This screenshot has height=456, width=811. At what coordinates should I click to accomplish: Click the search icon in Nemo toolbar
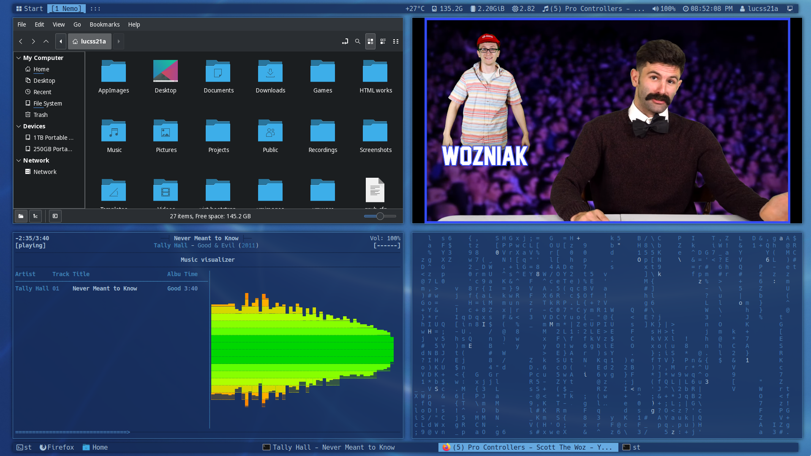(x=357, y=41)
